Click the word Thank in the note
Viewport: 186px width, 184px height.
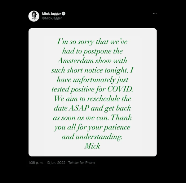tap(121, 118)
